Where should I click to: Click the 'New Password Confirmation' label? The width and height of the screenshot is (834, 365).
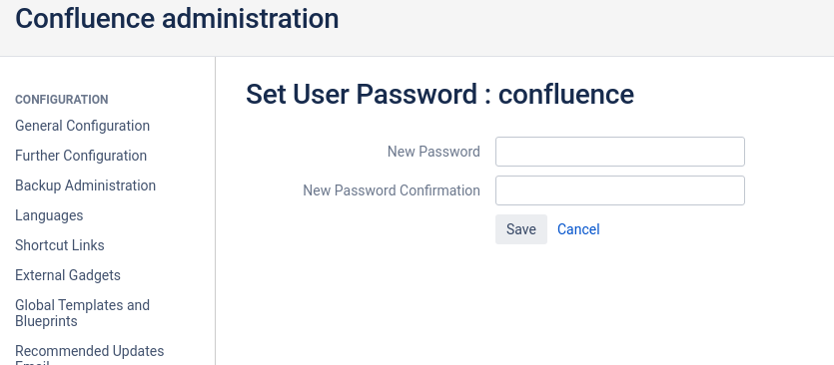click(x=392, y=190)
